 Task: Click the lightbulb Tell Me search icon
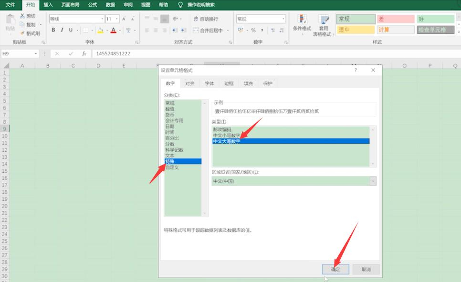point(180,5)
